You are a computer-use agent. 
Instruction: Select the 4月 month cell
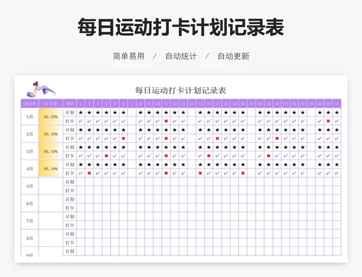click(30, 169)
